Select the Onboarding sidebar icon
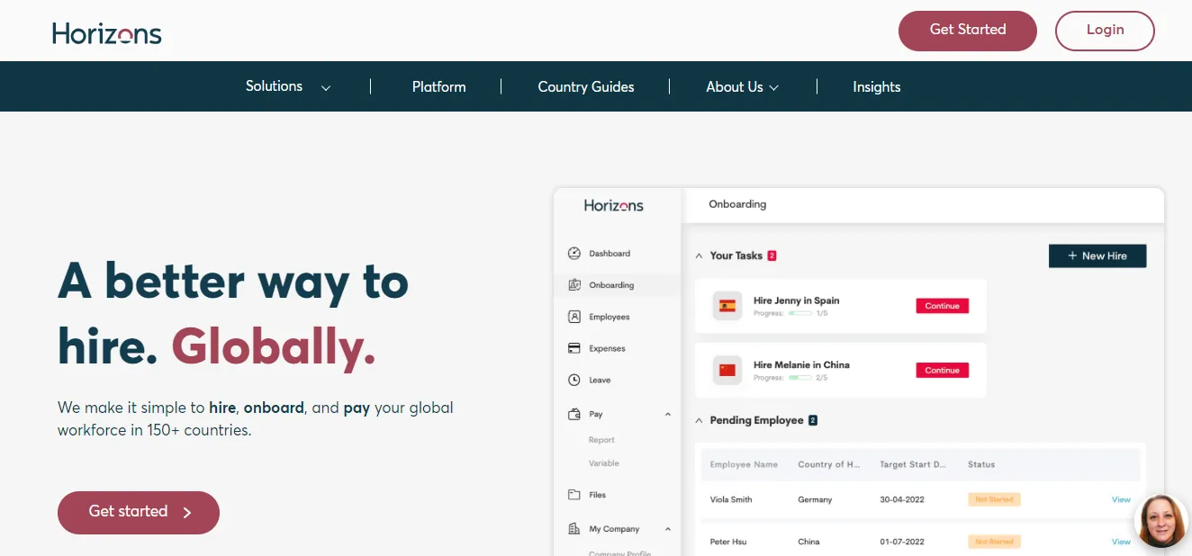The height and width of the screenshot is (556, 1192). click(x=574, y=285)
